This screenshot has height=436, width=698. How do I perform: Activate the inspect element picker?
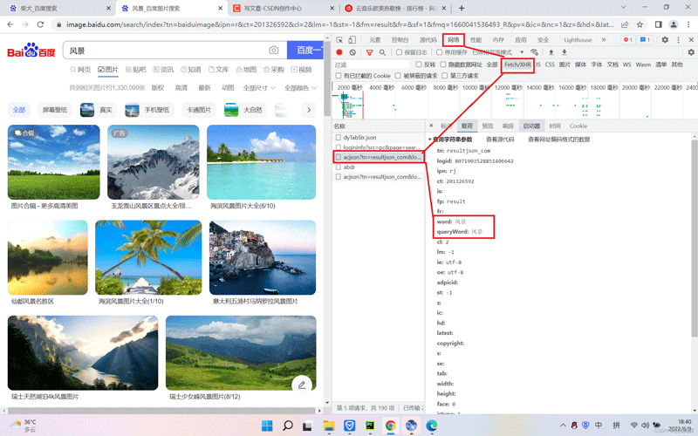(339, 40)
